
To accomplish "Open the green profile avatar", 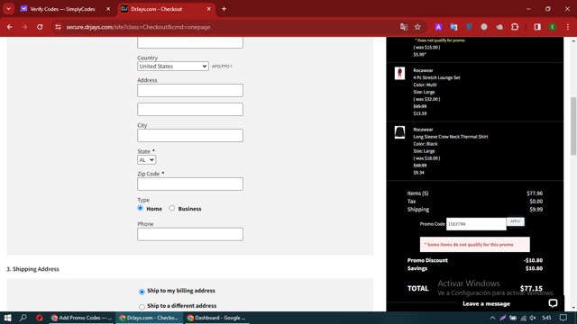I will click(x=553, y=27).
